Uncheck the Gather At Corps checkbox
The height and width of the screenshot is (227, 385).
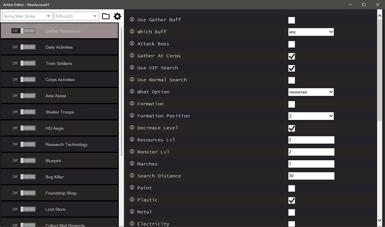click(x=291, y=56)
